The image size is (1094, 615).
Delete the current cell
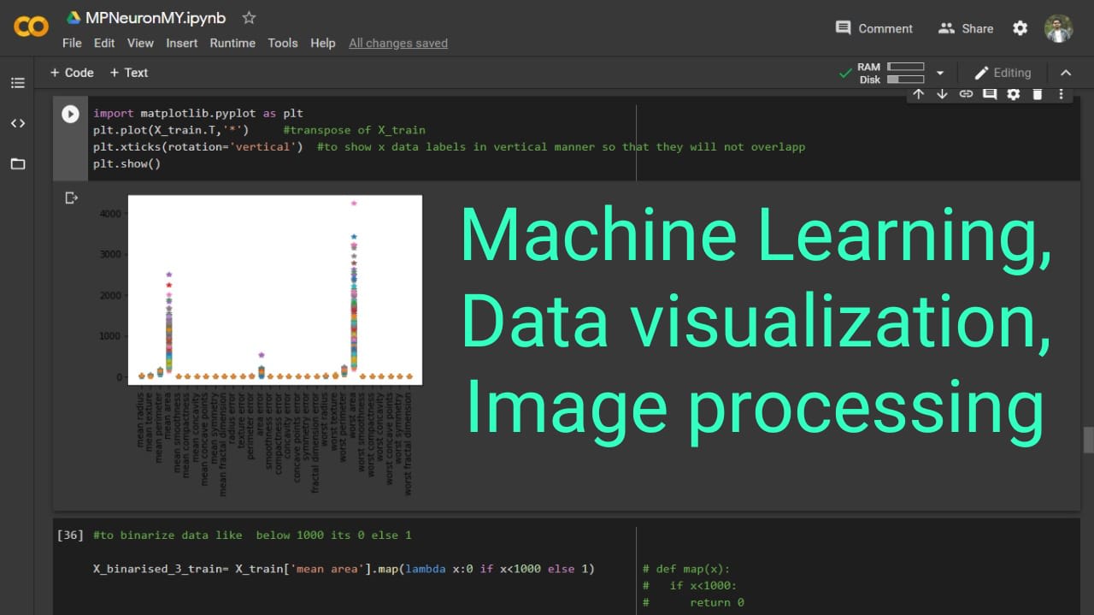click(1038, 94)
